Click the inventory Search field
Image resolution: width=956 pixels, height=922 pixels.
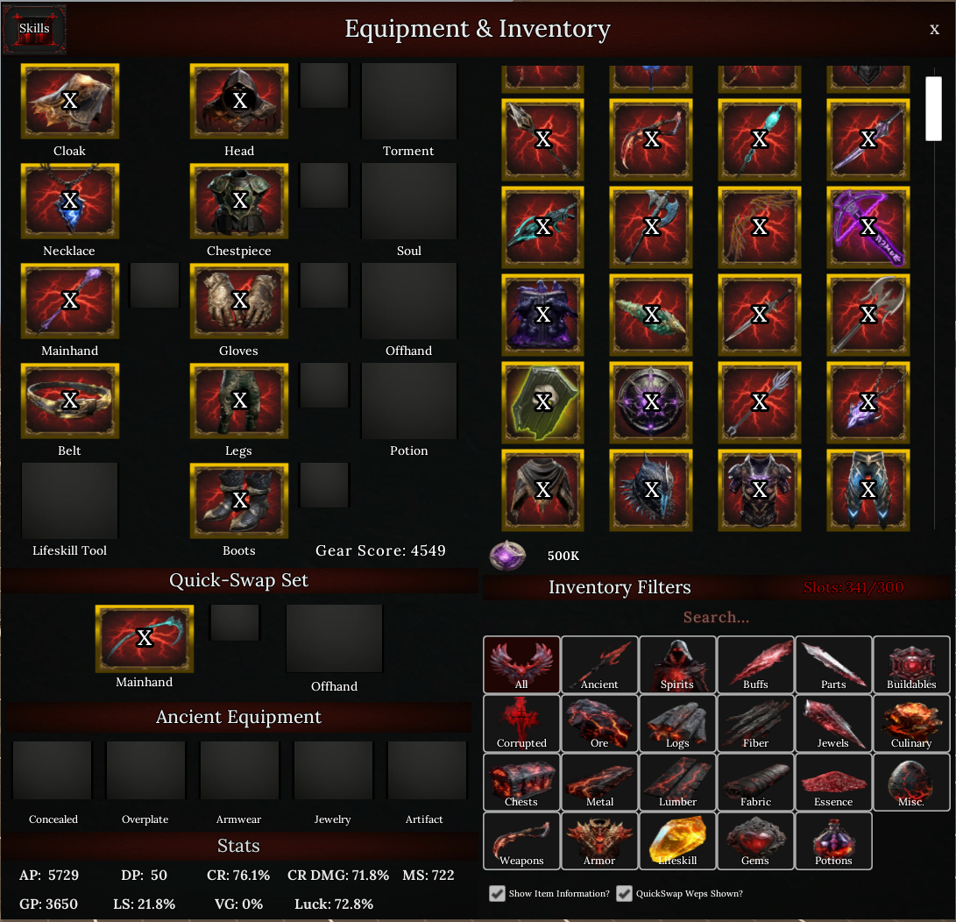coord(716,617)
